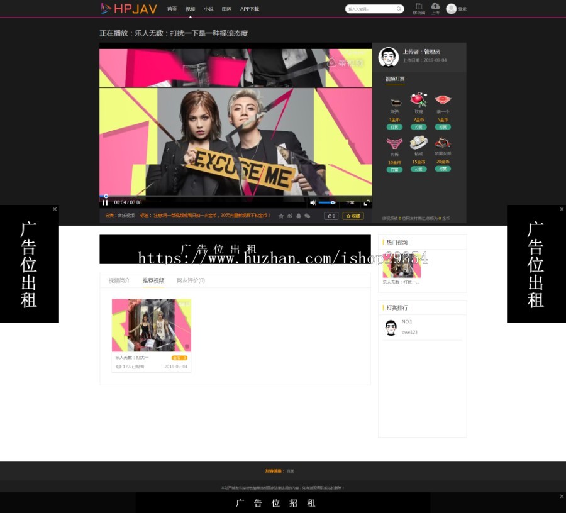This screenshot has width=566, height=513.
Task: Open the 网友评价(0) comments tab
Action: pyautogui.click(x=189, y=280)
